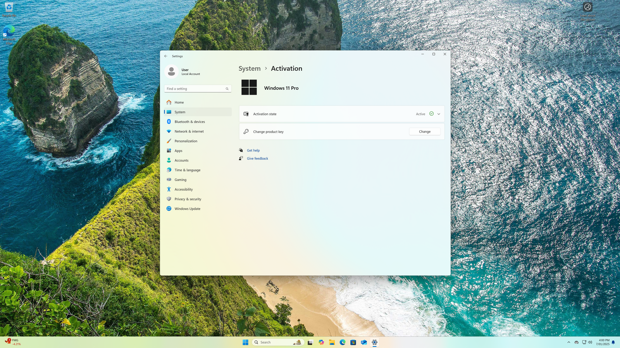
Task: Click the Accessibility figure icon
Action: (x=169, y=189)
